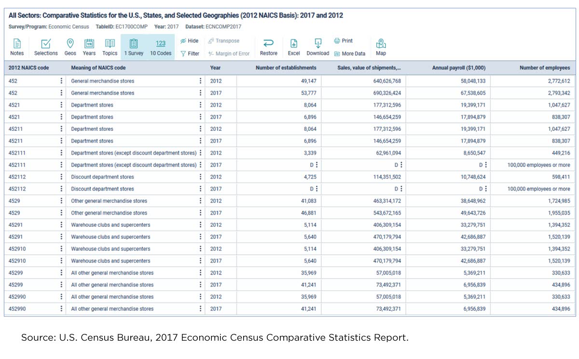Open options menu for code 452112 in 2017 row
The width and height of the screenshot is (579, 359).
[61, 189]
